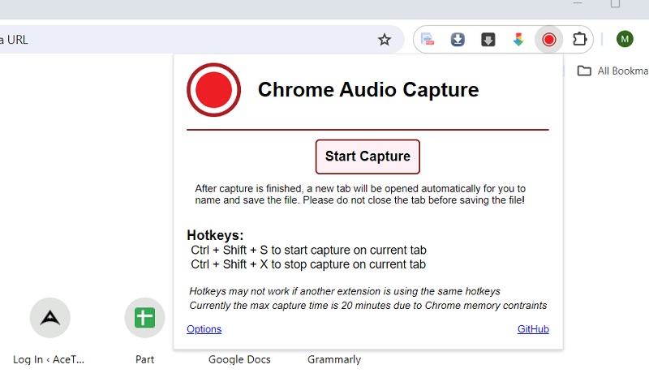
Task: Click the Start Capture button
Action: [x=367, y=157]
